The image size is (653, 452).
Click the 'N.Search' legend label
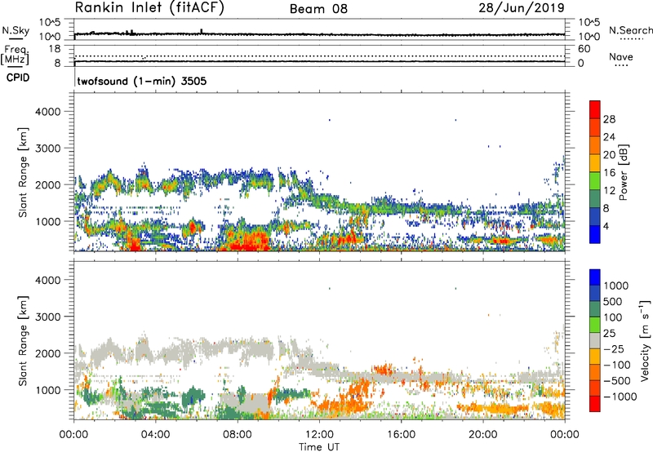click(631, 30)
